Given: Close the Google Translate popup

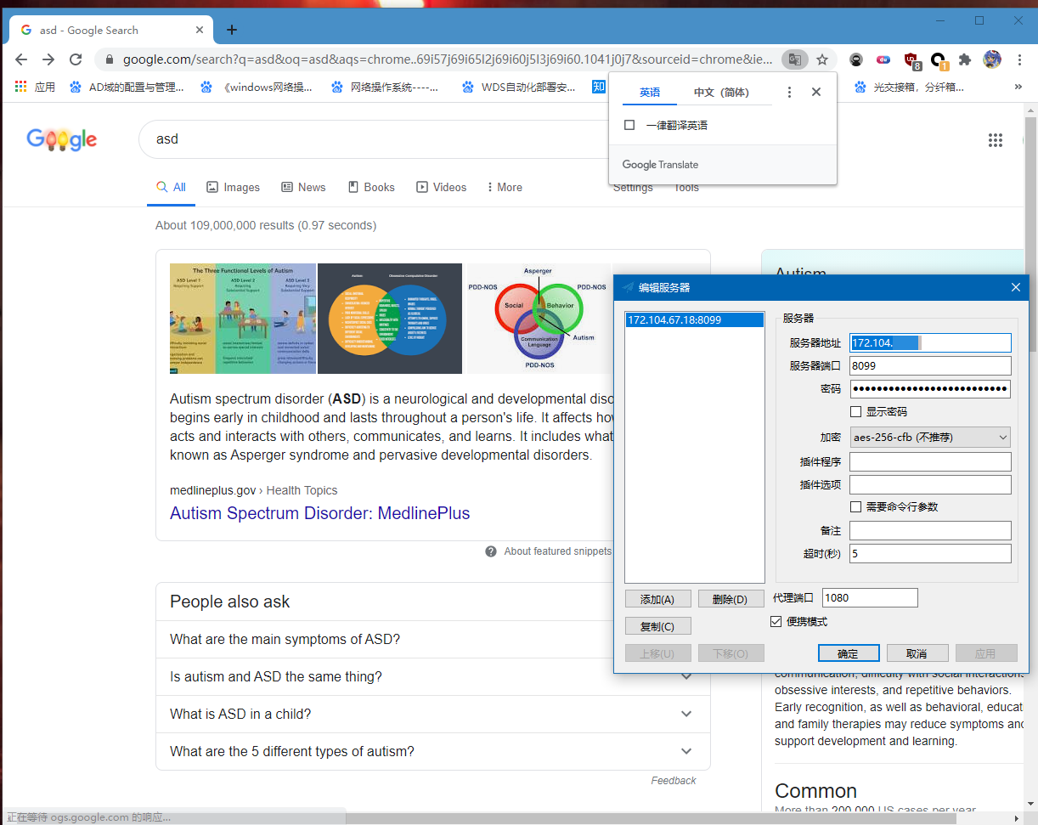Looking at the screenshot, I should (816, 92).
